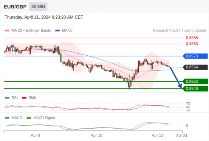
Task: Click the Apr 11 date axis label
Action: pyautogui.click(x=158, y=136)
